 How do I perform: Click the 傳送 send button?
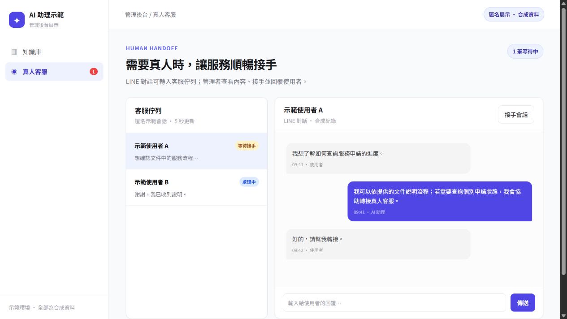[523, 303]
